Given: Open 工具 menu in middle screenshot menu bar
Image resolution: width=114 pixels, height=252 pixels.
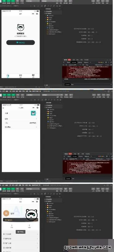Looking at the screenshot, I should tap(10, 91).
